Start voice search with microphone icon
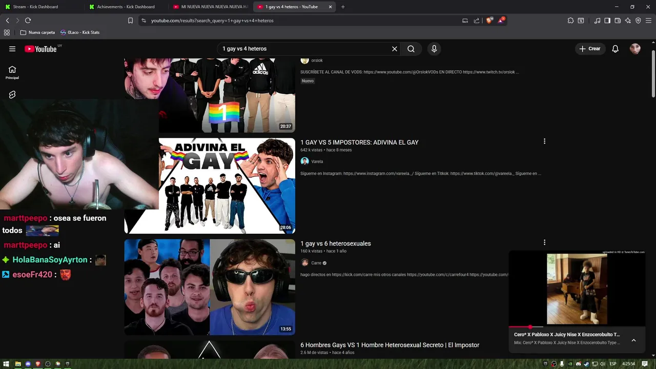The height and width of the screenshot is (369, 656). coord(434,49)
